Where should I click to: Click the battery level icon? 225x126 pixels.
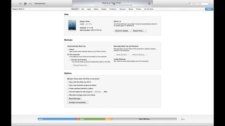coord(87,24)
